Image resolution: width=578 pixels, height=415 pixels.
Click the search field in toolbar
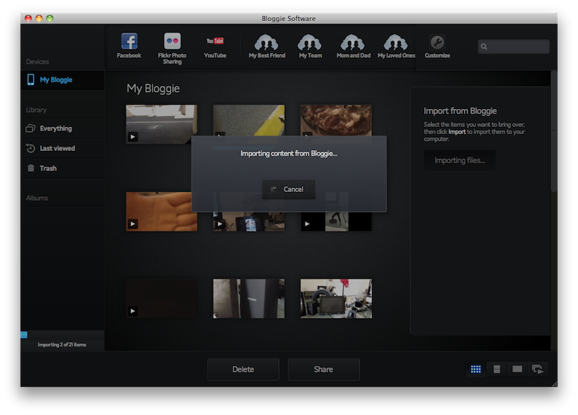tap(514, 47)
